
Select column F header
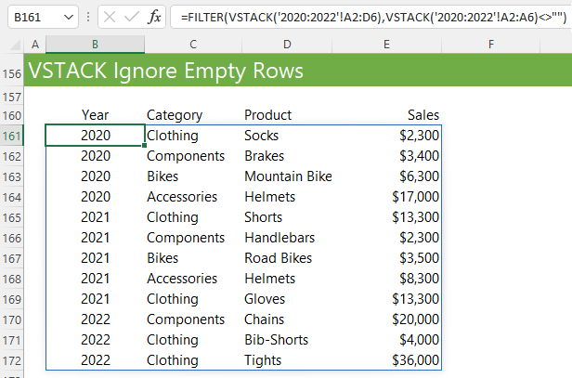tap(491, 45)
